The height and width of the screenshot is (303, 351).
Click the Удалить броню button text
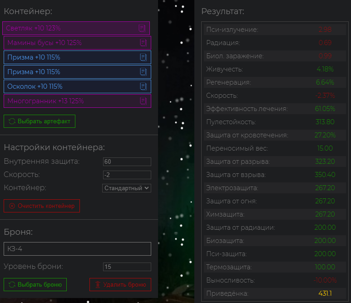[x=125, y=285]
